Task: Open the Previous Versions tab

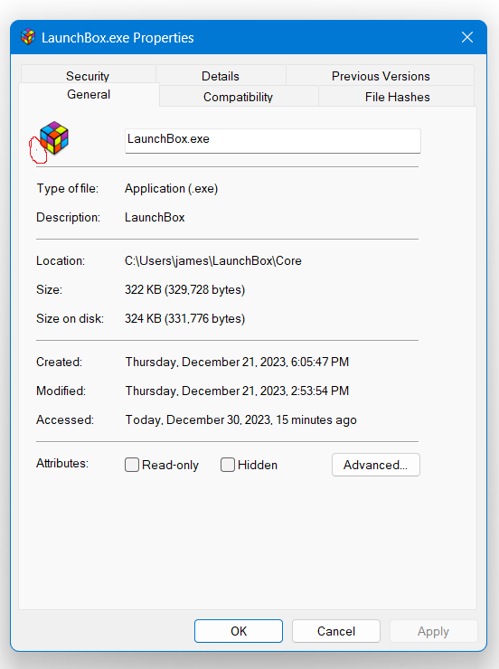Action: [x=381, y=76]
